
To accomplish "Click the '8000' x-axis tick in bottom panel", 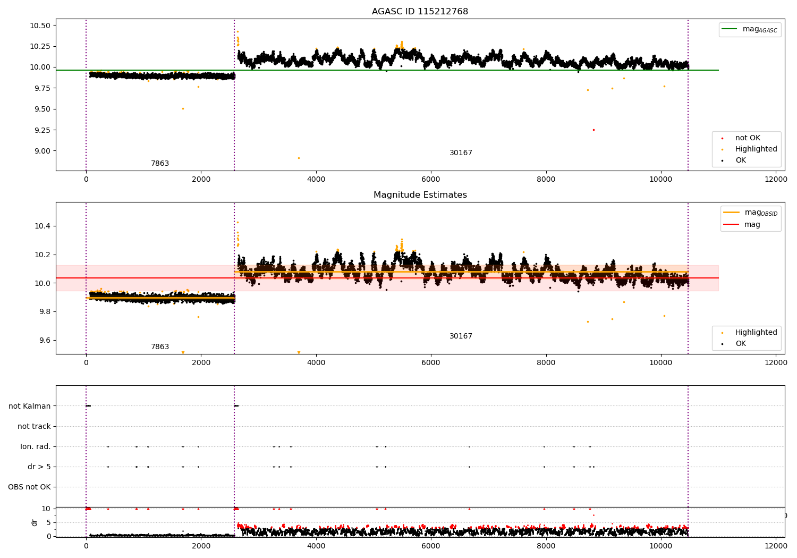I will (x=546, y=546).
